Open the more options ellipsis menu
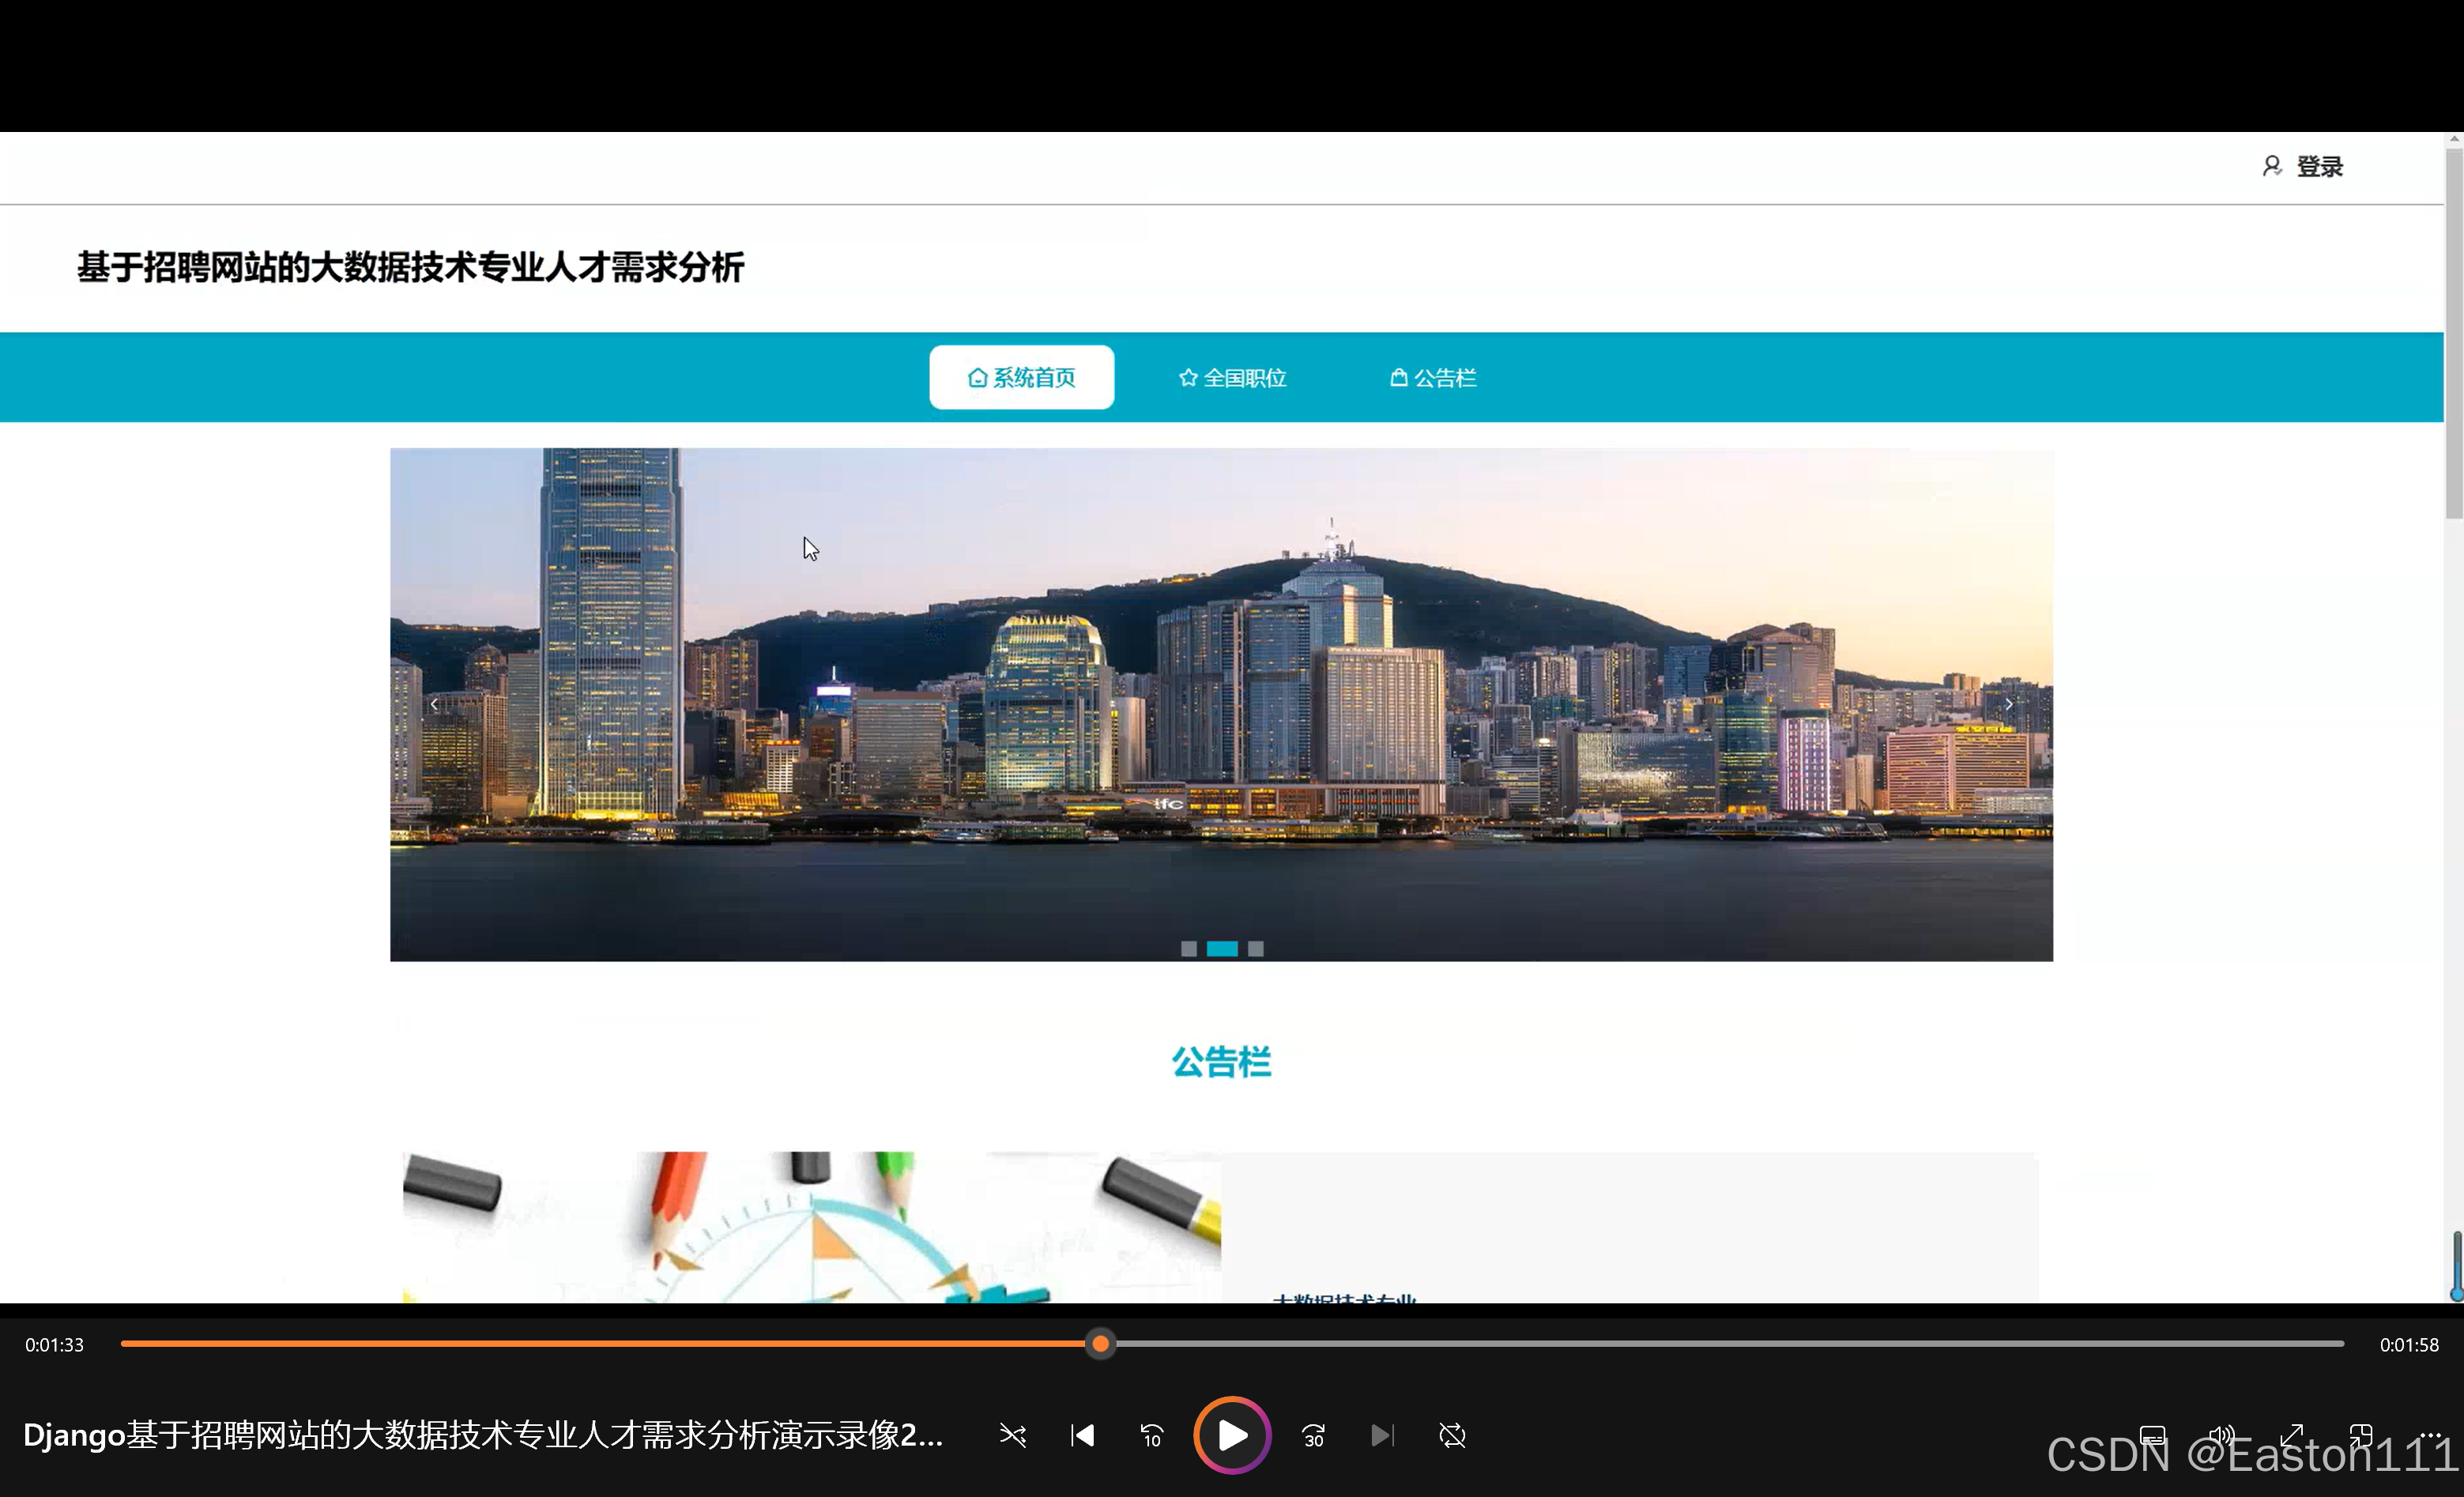 coord(2430,1436)
